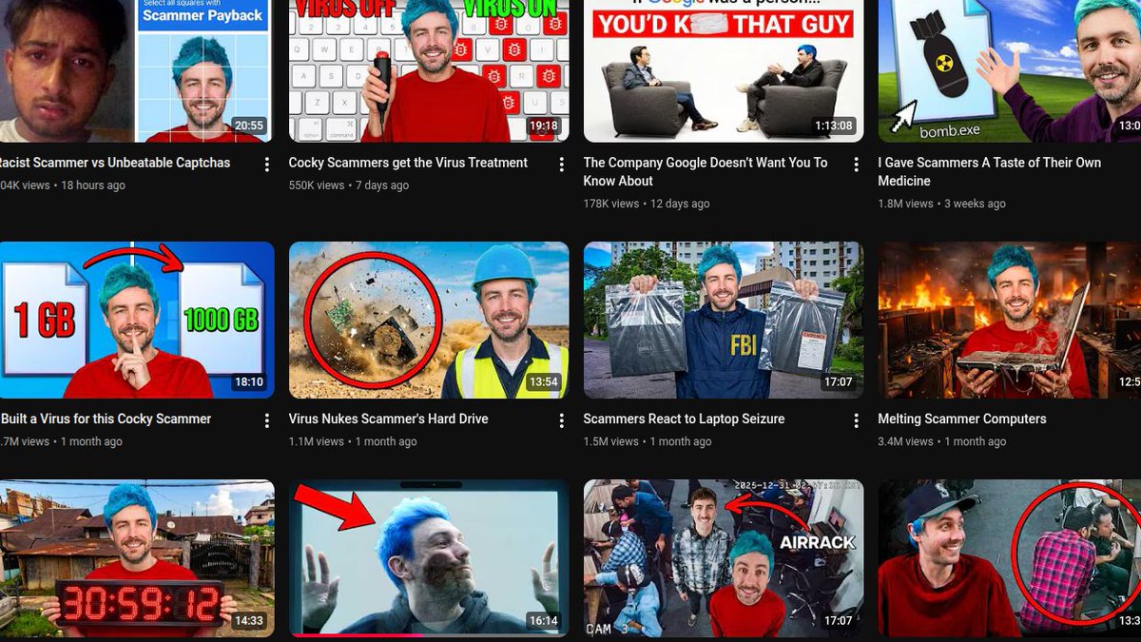Open the Virus Off / Virus On keyboard thumbnail
This screenshot has width=1141, height=642.
[x=429, y=71]
